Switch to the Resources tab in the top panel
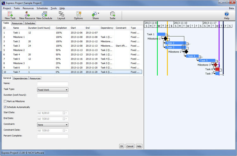The width and height of the screenshot is (237, 156). pyautogui.click(x=17, y=23)
